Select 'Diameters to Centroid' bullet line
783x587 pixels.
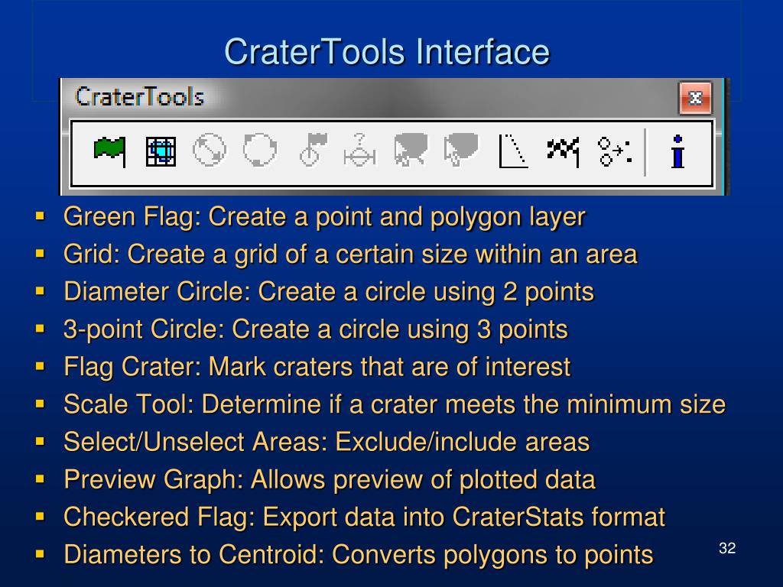(359, 555)
